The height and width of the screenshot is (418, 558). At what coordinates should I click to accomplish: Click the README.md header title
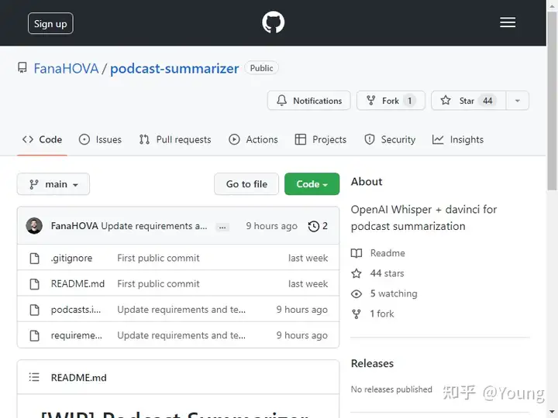(x=78, y=378)
